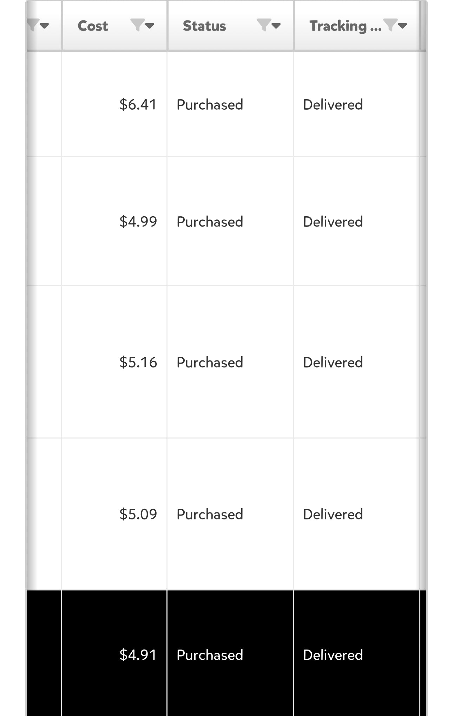Click the Cost column header
Viewport: 453px width, 716px height.
tap(93, 26)
